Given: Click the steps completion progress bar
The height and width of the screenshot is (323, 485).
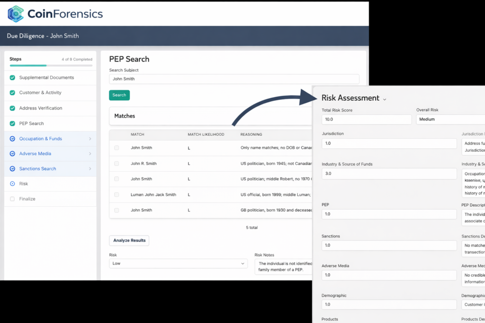Looking at the screenshot, I should pos(51,65).
